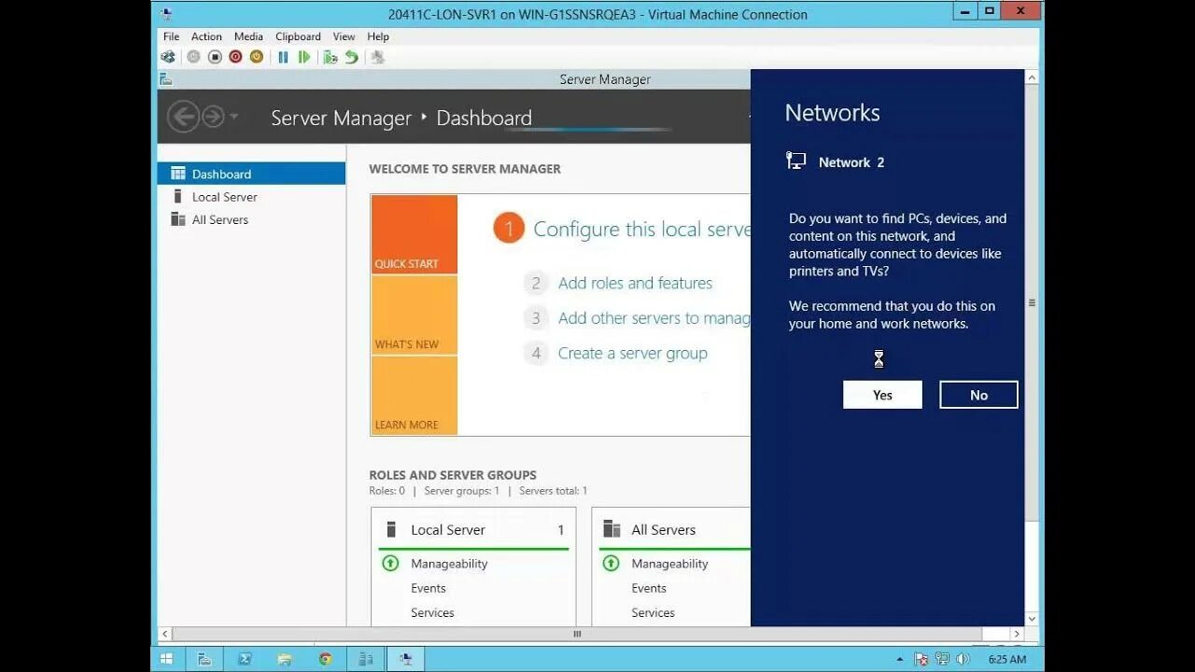1195x672 pixels.
Task: Click Add roles and features
Action: 635,283
